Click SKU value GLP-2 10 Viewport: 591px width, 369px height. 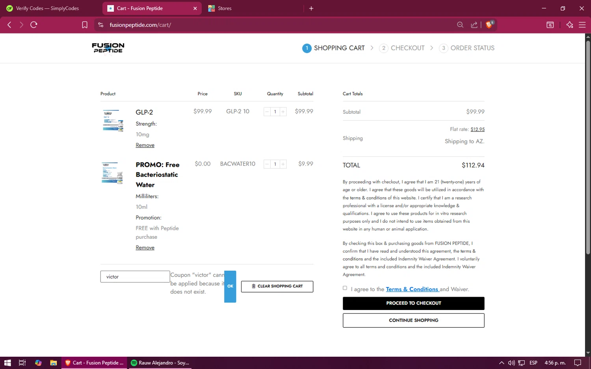(x=238, y=112)
